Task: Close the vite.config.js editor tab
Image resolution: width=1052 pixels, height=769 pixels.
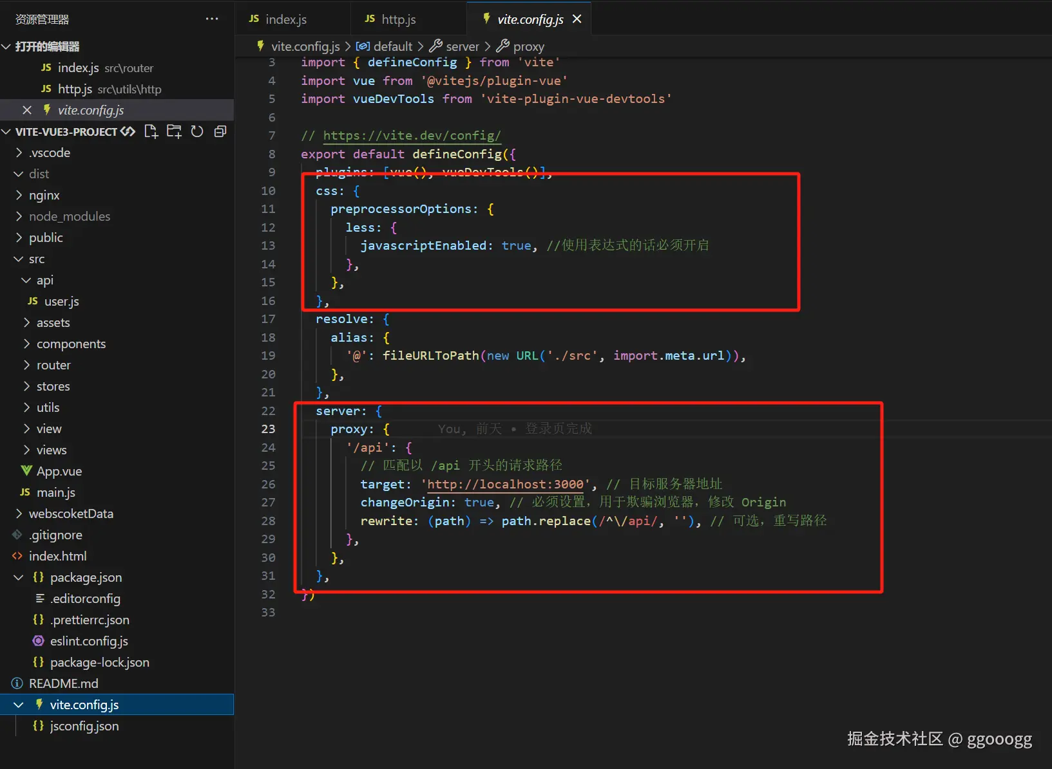Action: coord(577,19)
